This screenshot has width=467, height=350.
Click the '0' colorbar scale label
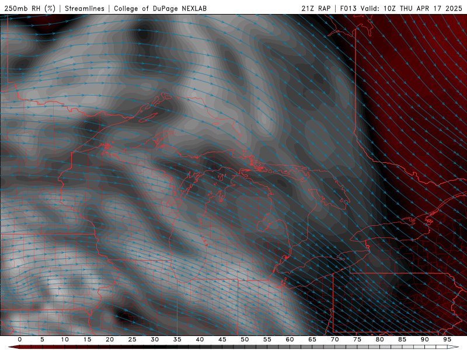click(x=20, y=339)
